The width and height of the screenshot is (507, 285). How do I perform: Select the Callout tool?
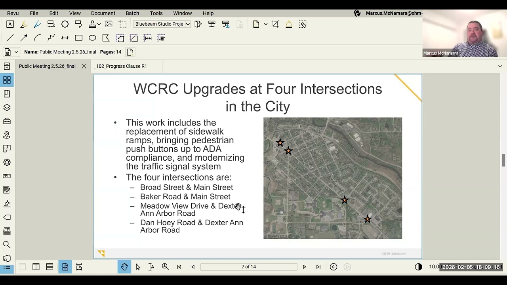(78, 24)
